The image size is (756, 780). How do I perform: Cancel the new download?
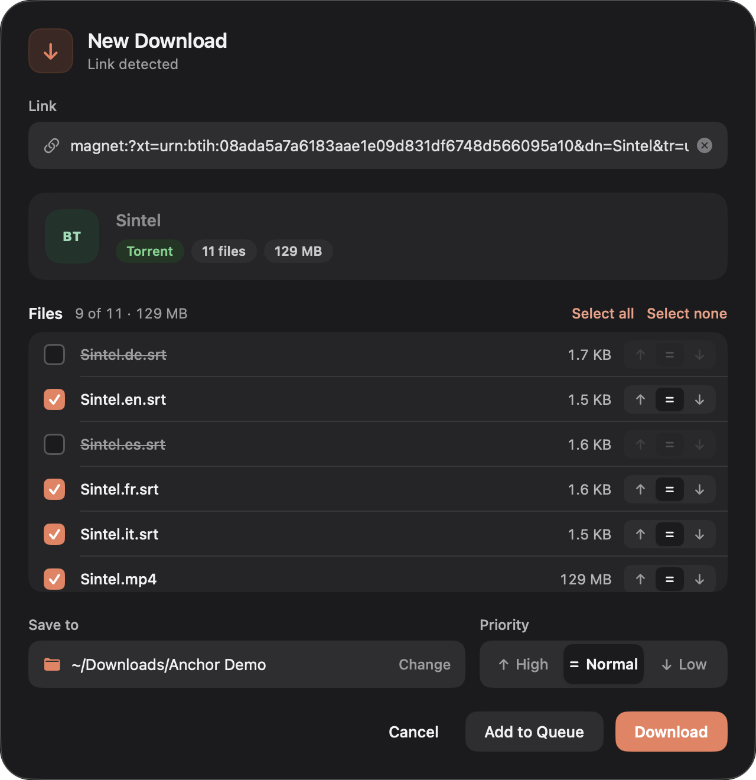coord(413,732)
